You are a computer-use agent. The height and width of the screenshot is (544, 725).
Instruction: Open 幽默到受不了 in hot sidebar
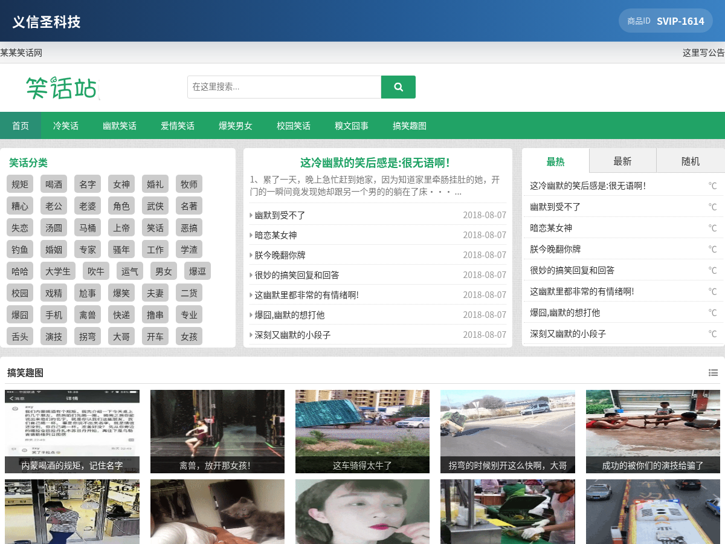click(x=555, y=207)
